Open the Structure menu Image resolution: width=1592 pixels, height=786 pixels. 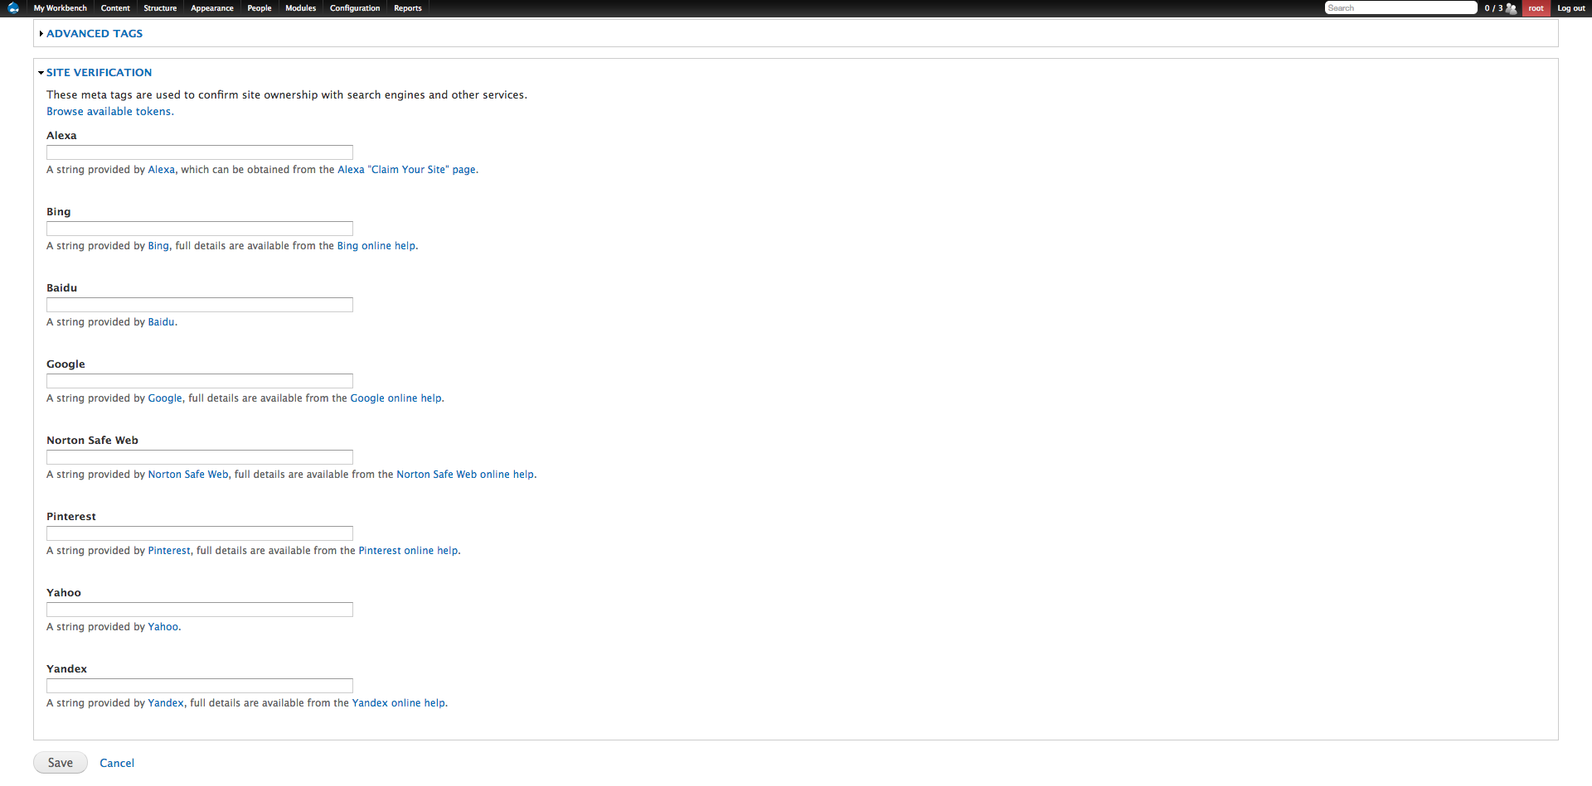tap(160, 8)
